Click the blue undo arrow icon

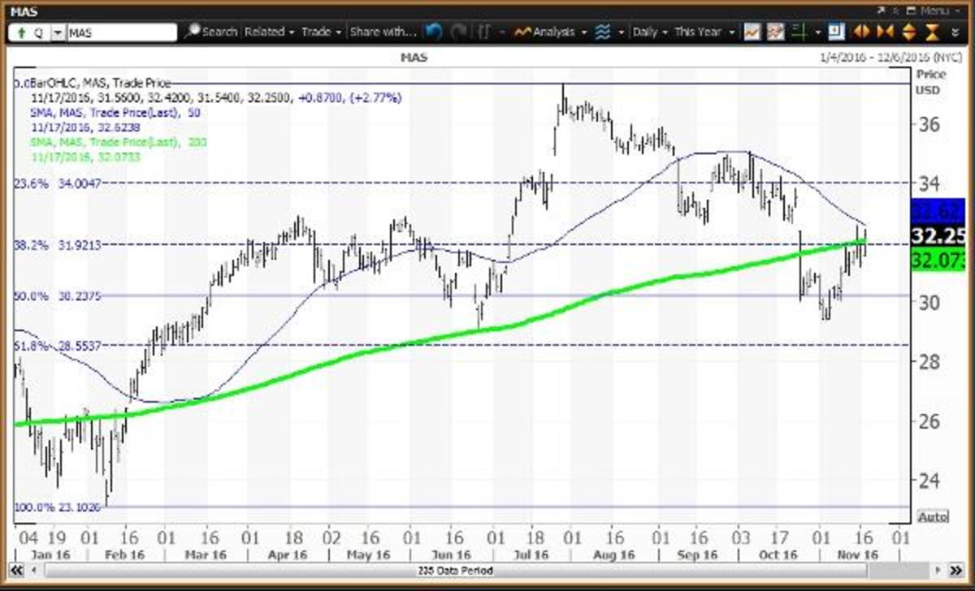coord(434,32)
